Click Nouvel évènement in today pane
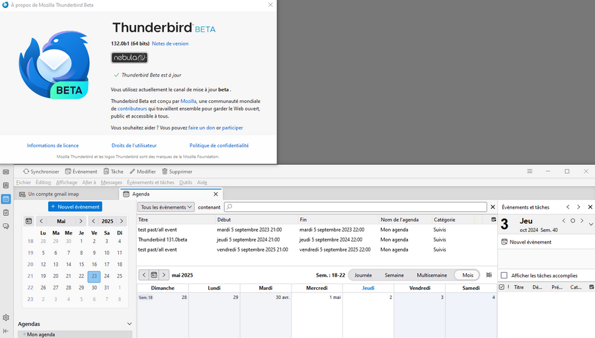The width and height of the screenshot is (595, 338). point(526,242)
